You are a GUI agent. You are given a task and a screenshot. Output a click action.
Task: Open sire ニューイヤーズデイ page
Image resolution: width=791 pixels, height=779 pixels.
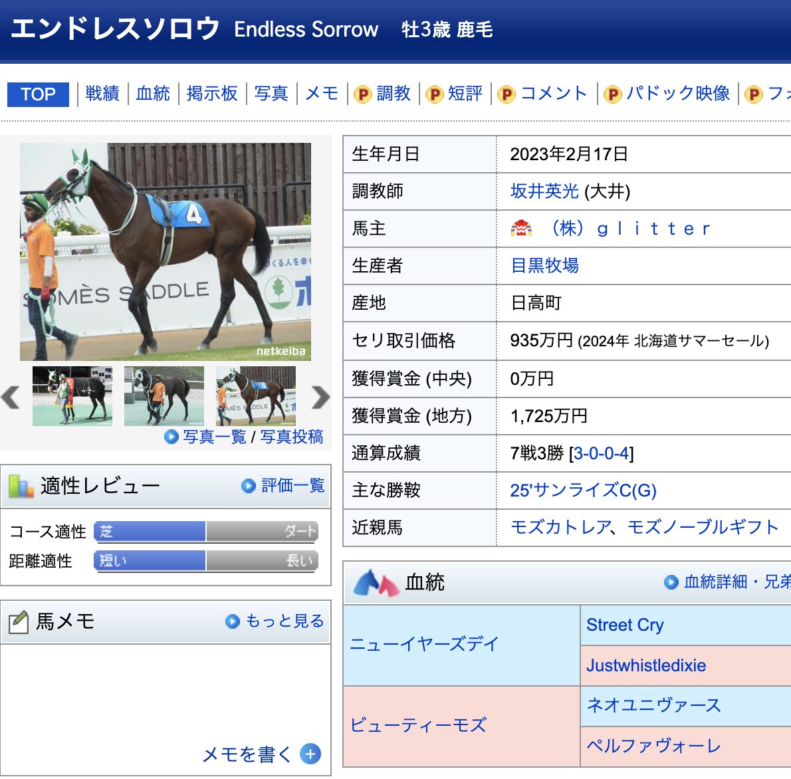424,644
